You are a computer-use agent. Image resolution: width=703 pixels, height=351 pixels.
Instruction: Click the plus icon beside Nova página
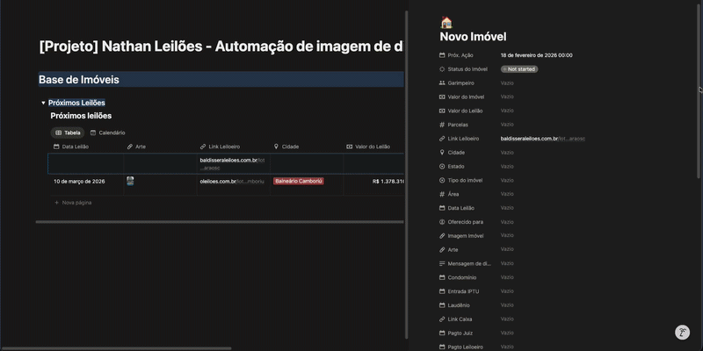click(57, 203)
